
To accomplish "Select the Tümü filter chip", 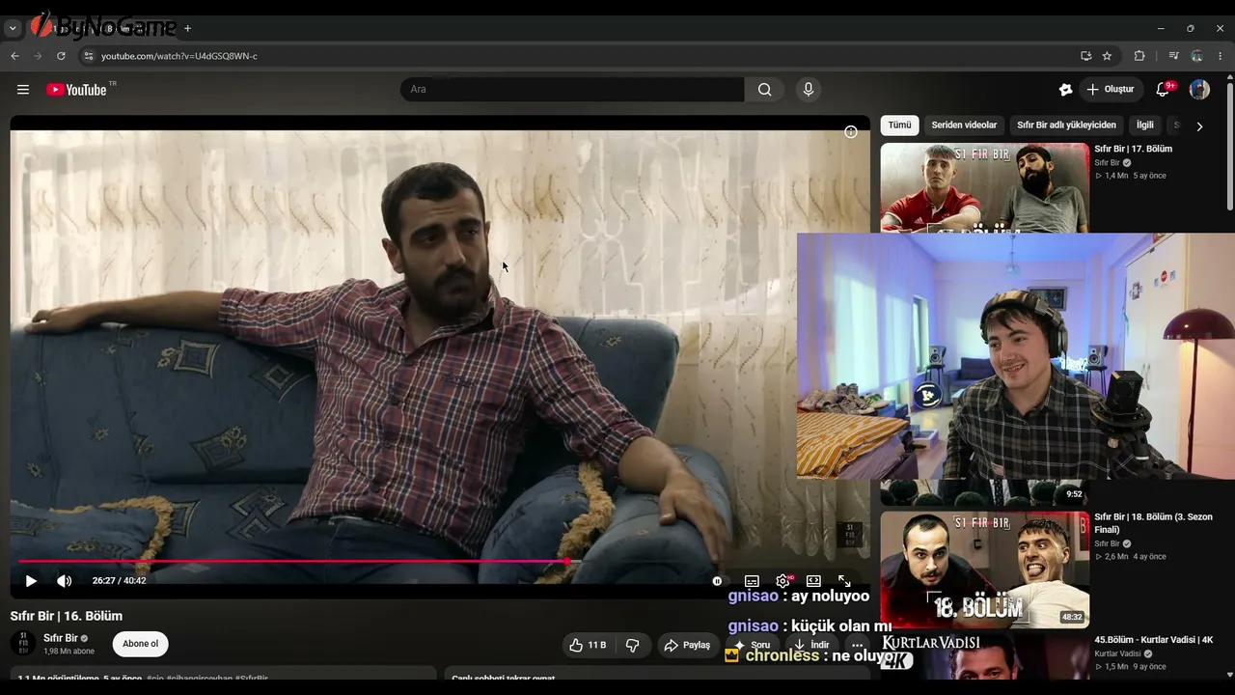I will (899, 125).
